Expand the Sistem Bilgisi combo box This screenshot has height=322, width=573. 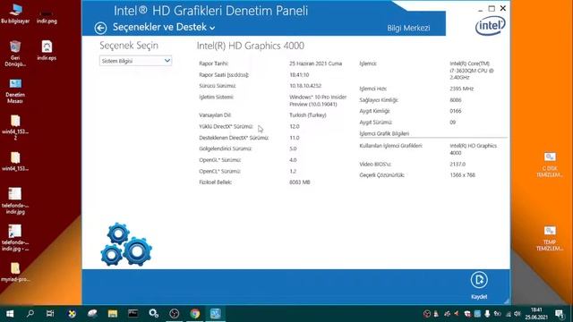tap(135, 61)
